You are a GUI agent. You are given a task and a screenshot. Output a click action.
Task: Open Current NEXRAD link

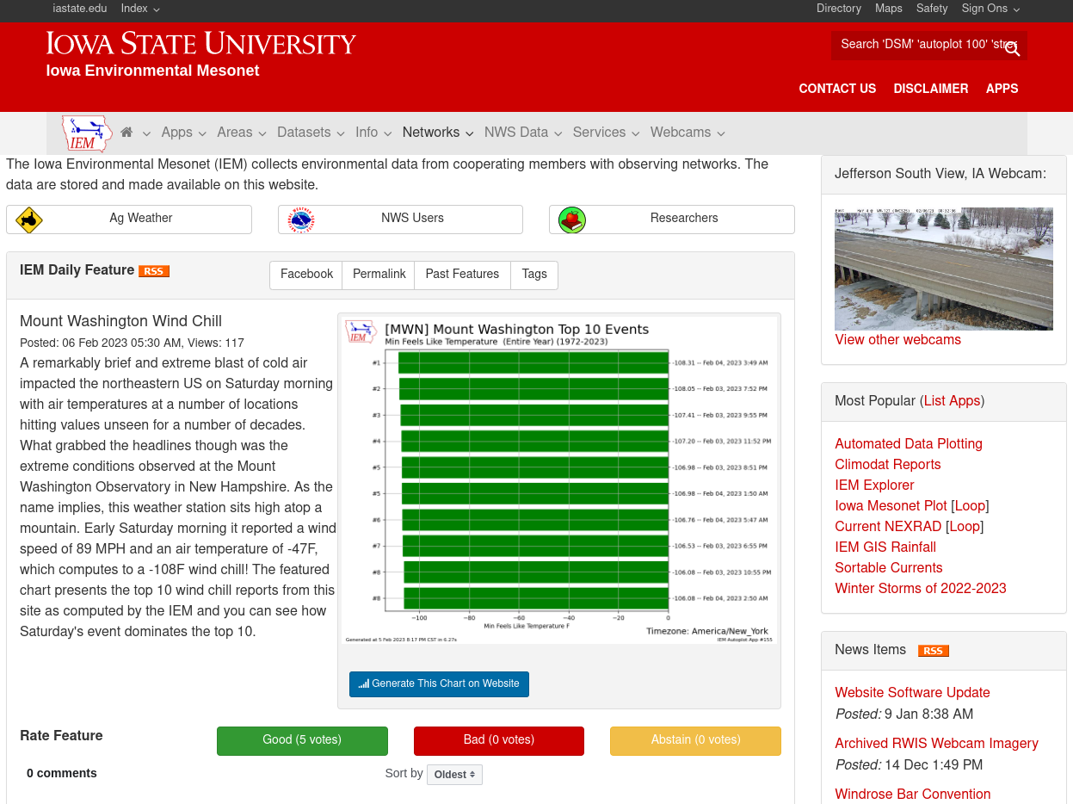[888, 527]
